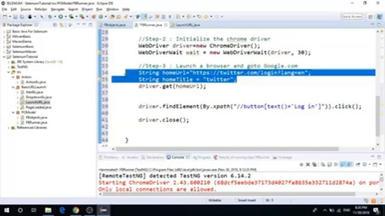Click the Coverage run toolbar icon
385x216 pixels.
point(71,17)
